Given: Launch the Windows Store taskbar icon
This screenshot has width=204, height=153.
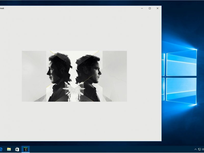Looking at the screenshot, I should click(17, 149).
